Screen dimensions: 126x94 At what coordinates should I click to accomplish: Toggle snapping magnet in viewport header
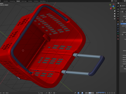(x=49, y=93)
